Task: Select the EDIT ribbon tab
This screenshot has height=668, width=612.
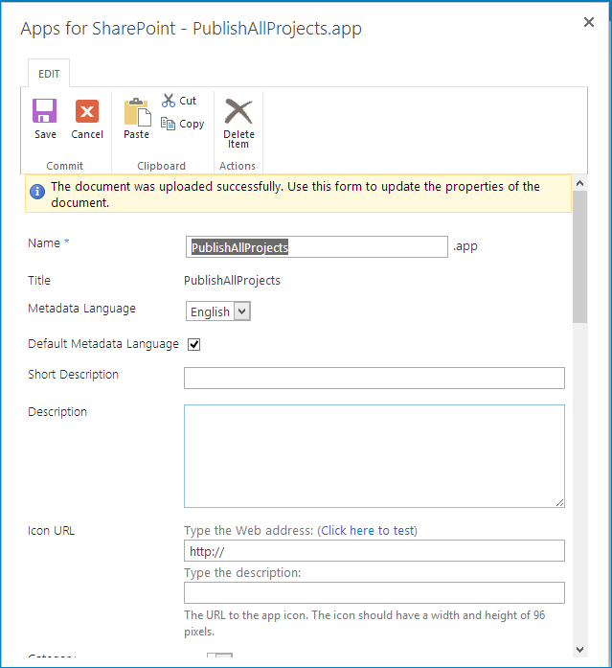Action: [x=49, y=74]
